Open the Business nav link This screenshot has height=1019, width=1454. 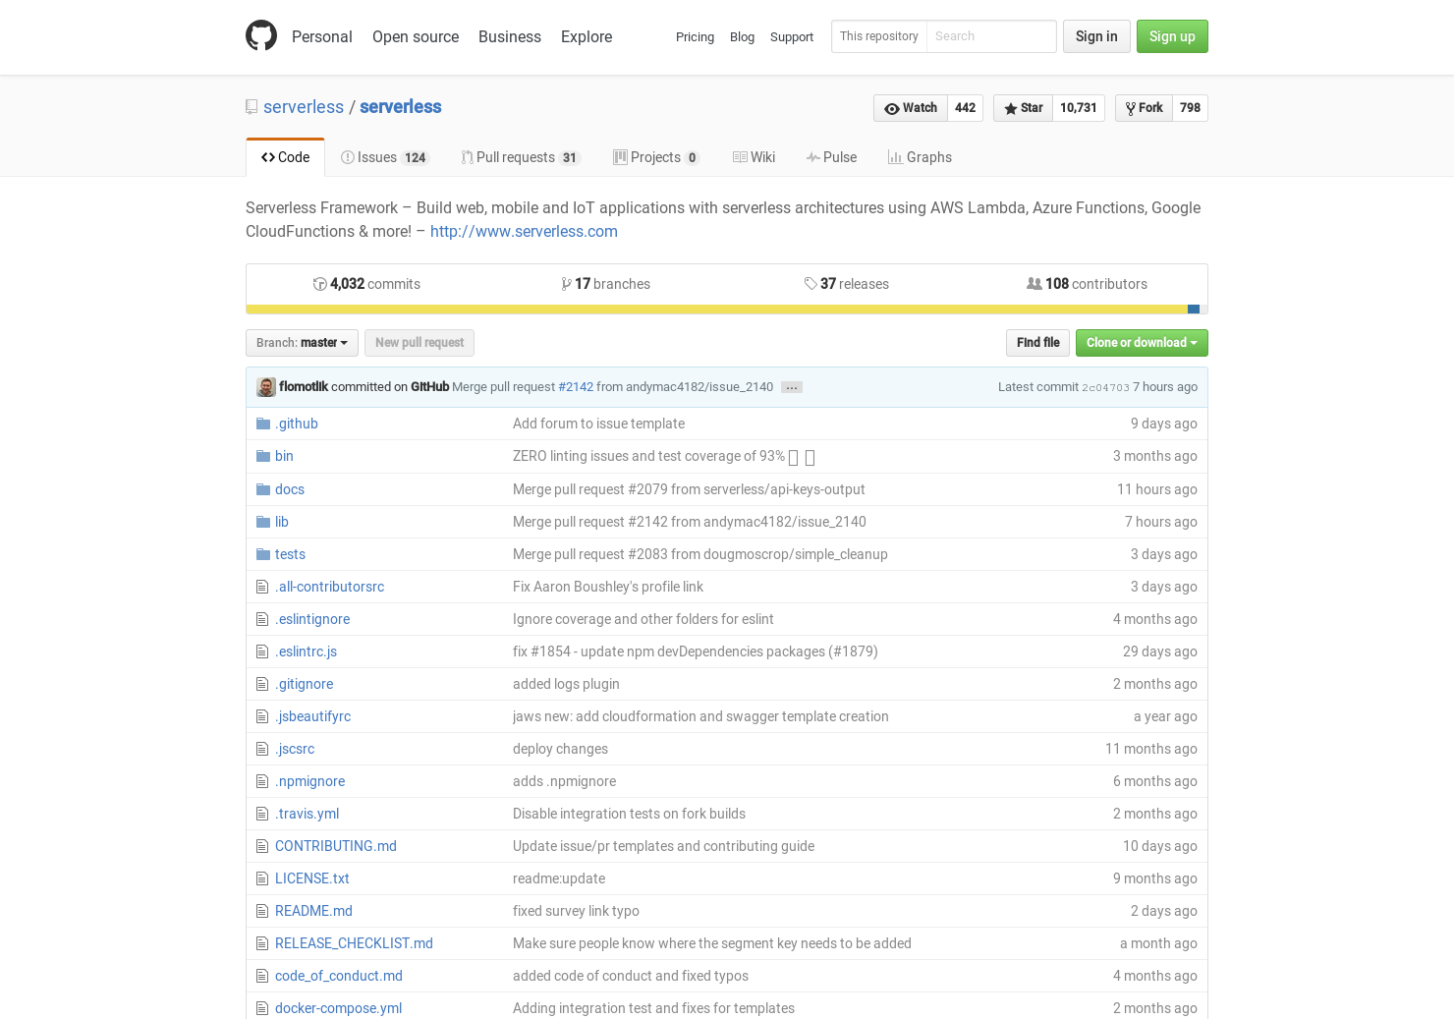(510, 36)
